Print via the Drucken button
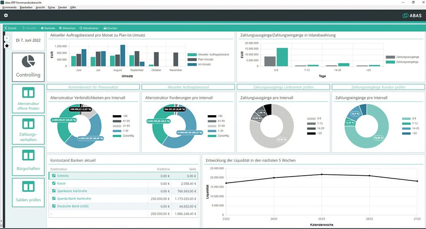Image resolution: width=426 pixels, height=229 pixels. coord(110,28)
